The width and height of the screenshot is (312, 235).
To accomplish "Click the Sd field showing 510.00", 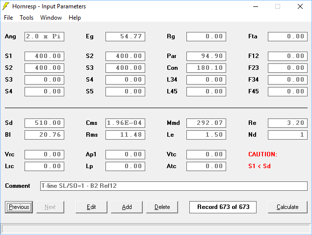I will pyautogui.click(x=44, y=123).
